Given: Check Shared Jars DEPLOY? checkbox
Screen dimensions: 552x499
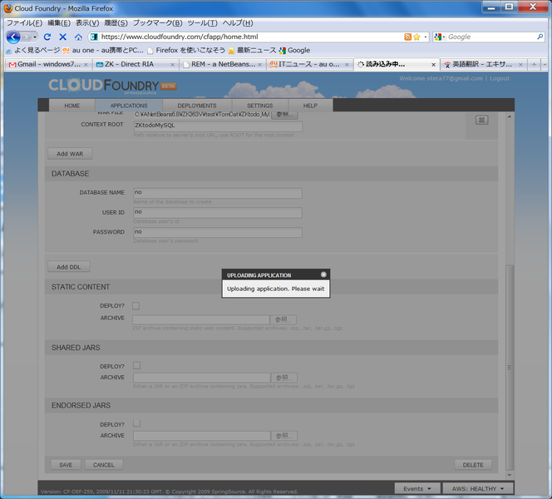Looking at the screenshot, I should coord(136,366).
